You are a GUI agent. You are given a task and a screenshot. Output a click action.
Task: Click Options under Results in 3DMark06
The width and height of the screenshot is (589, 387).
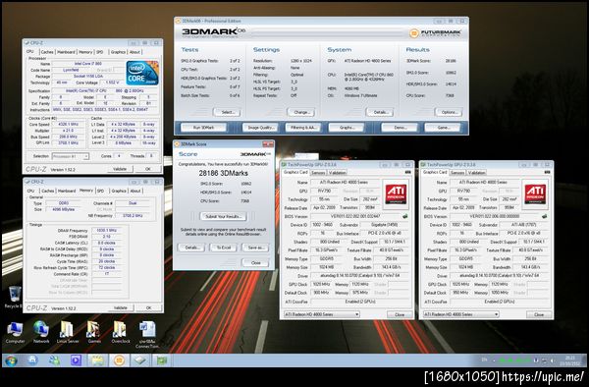[449, 112]
